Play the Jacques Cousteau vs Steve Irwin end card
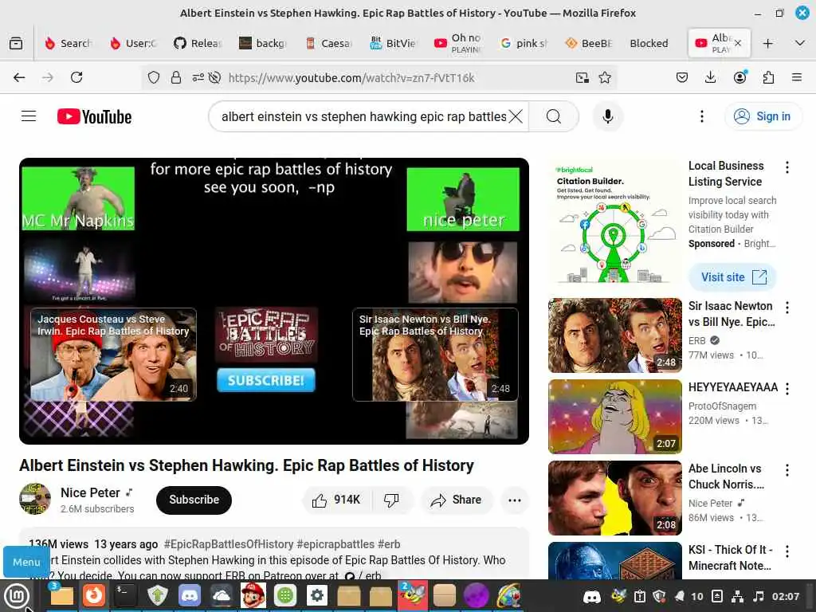Image resolution: width=816 pixels, height=612 pixels. pos(113,355)
